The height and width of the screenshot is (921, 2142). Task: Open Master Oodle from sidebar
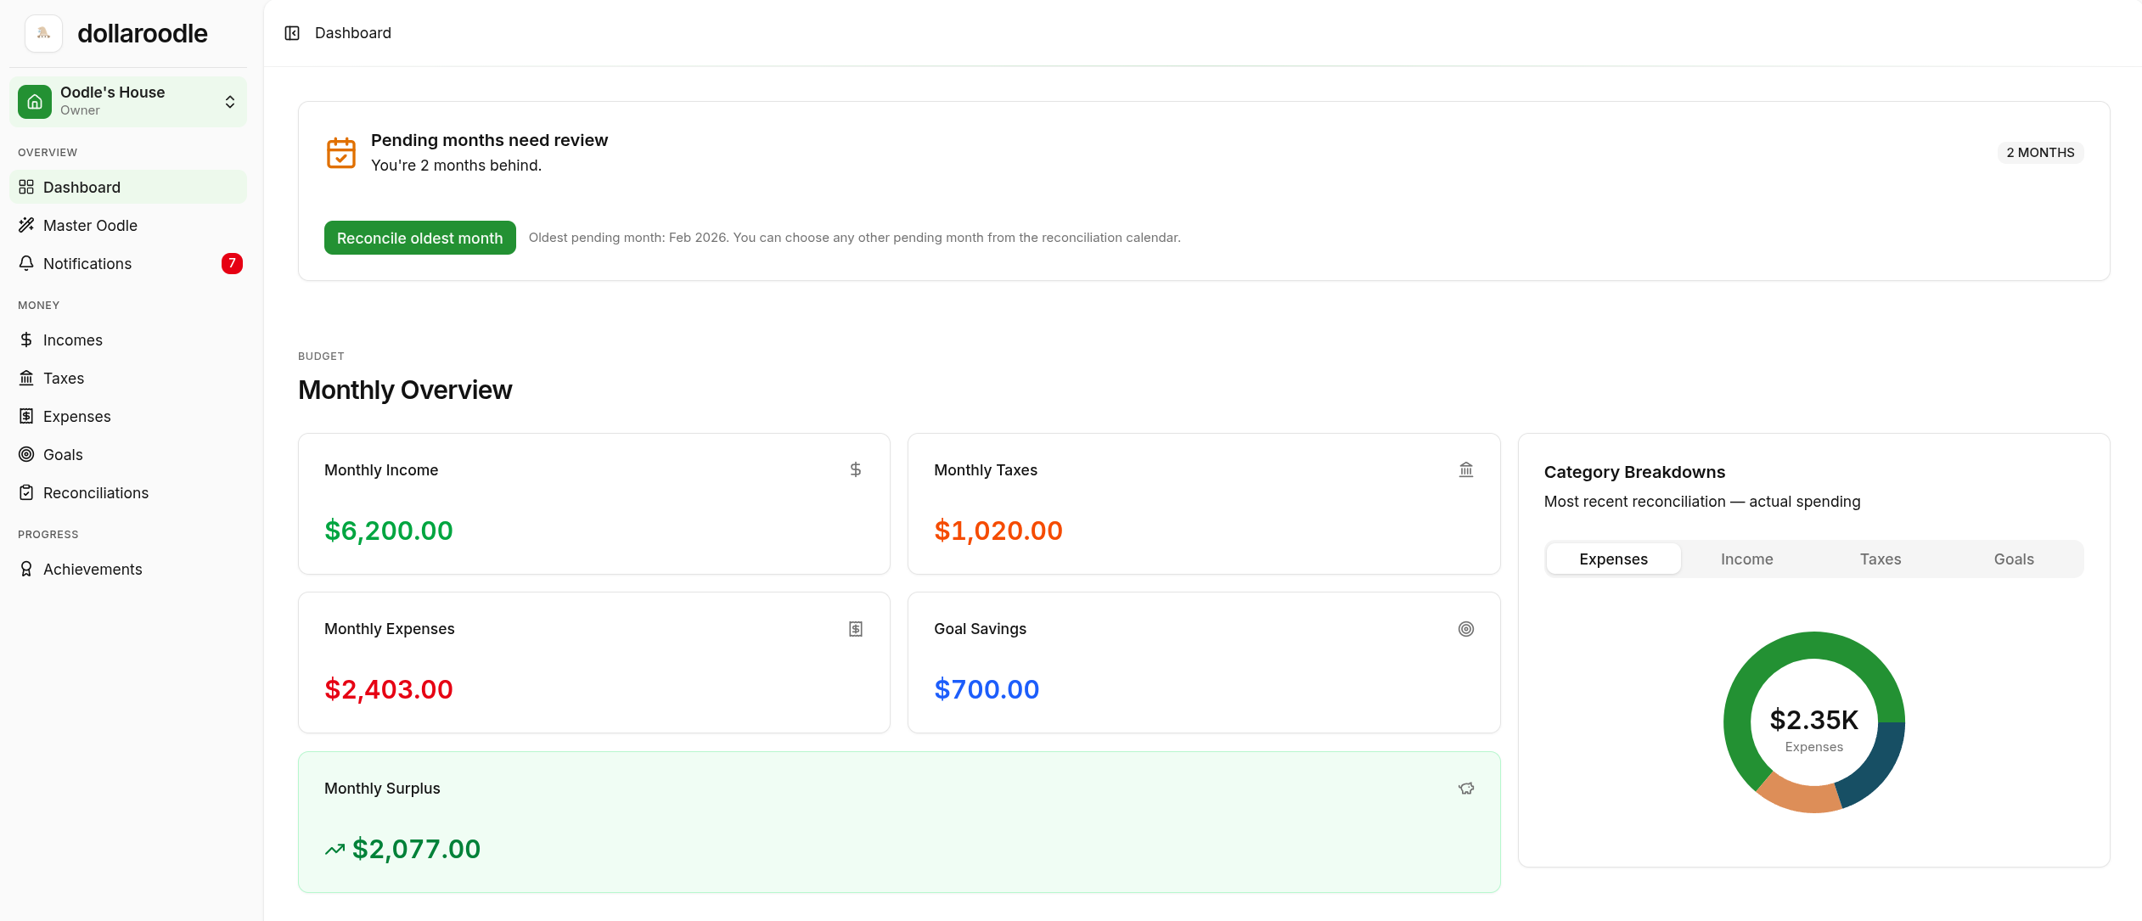coord(90,225)
